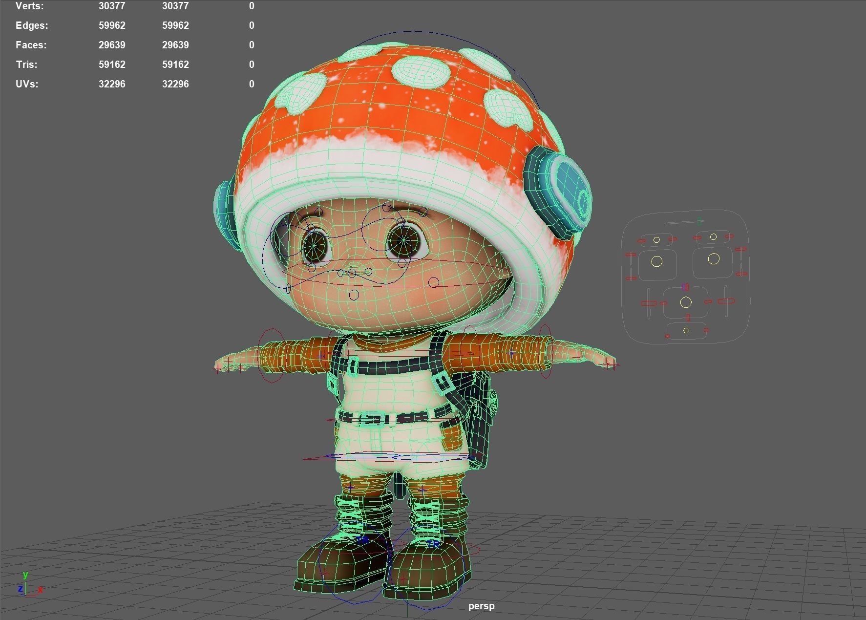Grab the red handle below the mouth control box
The width and height of the screenshot is (866, 620).
click(688, 318)
